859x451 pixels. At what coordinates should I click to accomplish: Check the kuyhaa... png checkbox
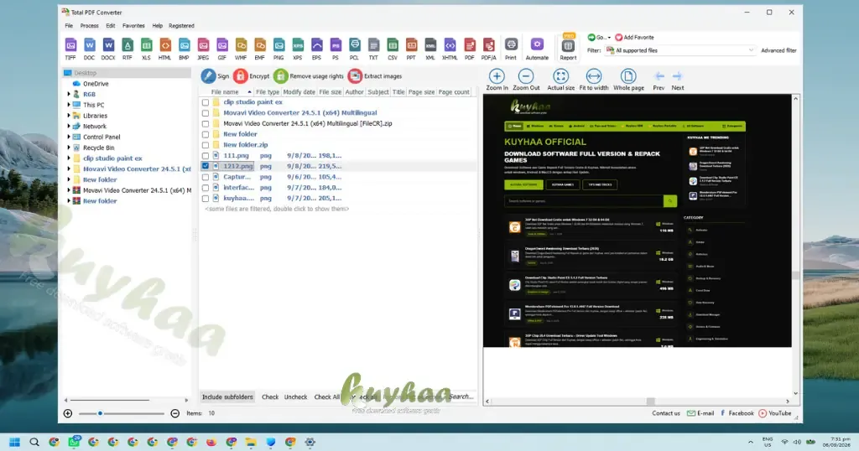coord(206,199)
